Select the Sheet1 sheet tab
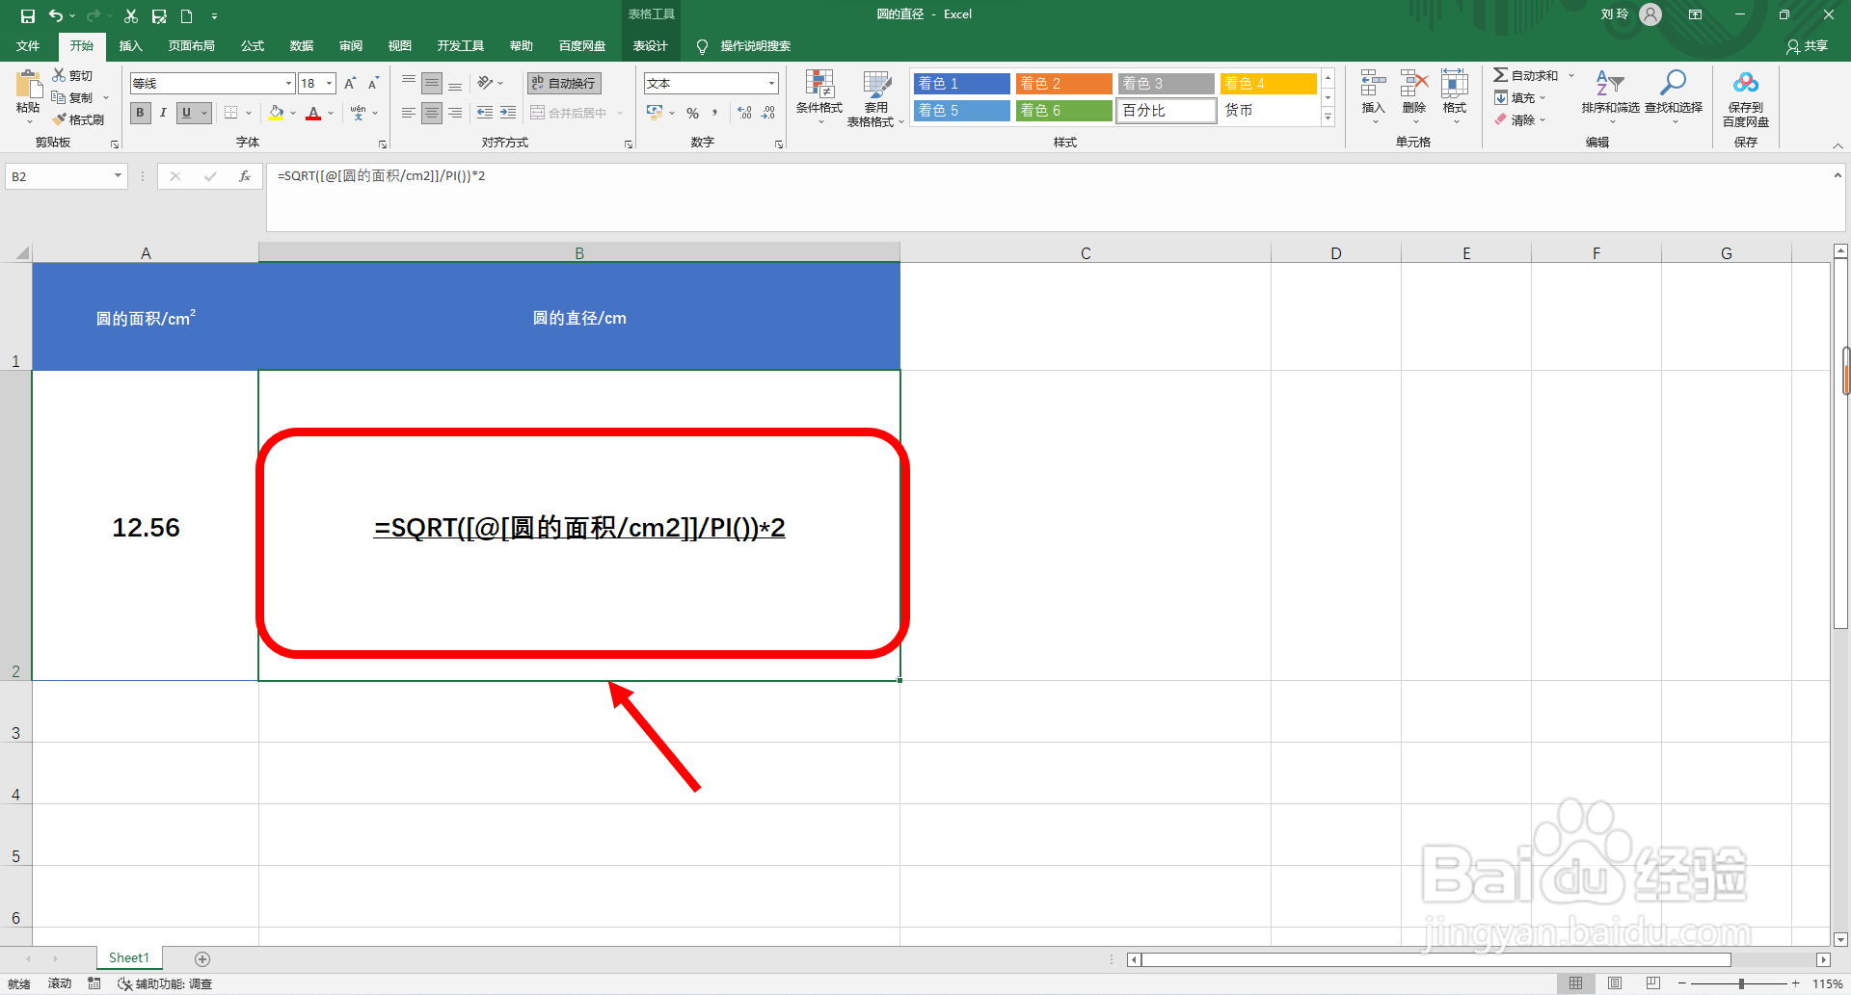This screenshot has width=1851, height=995. tap(129, 957)
